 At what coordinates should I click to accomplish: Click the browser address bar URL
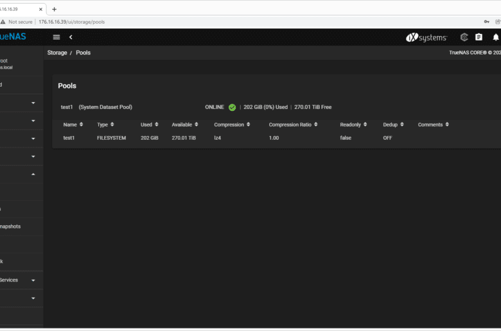click(71, 22)
